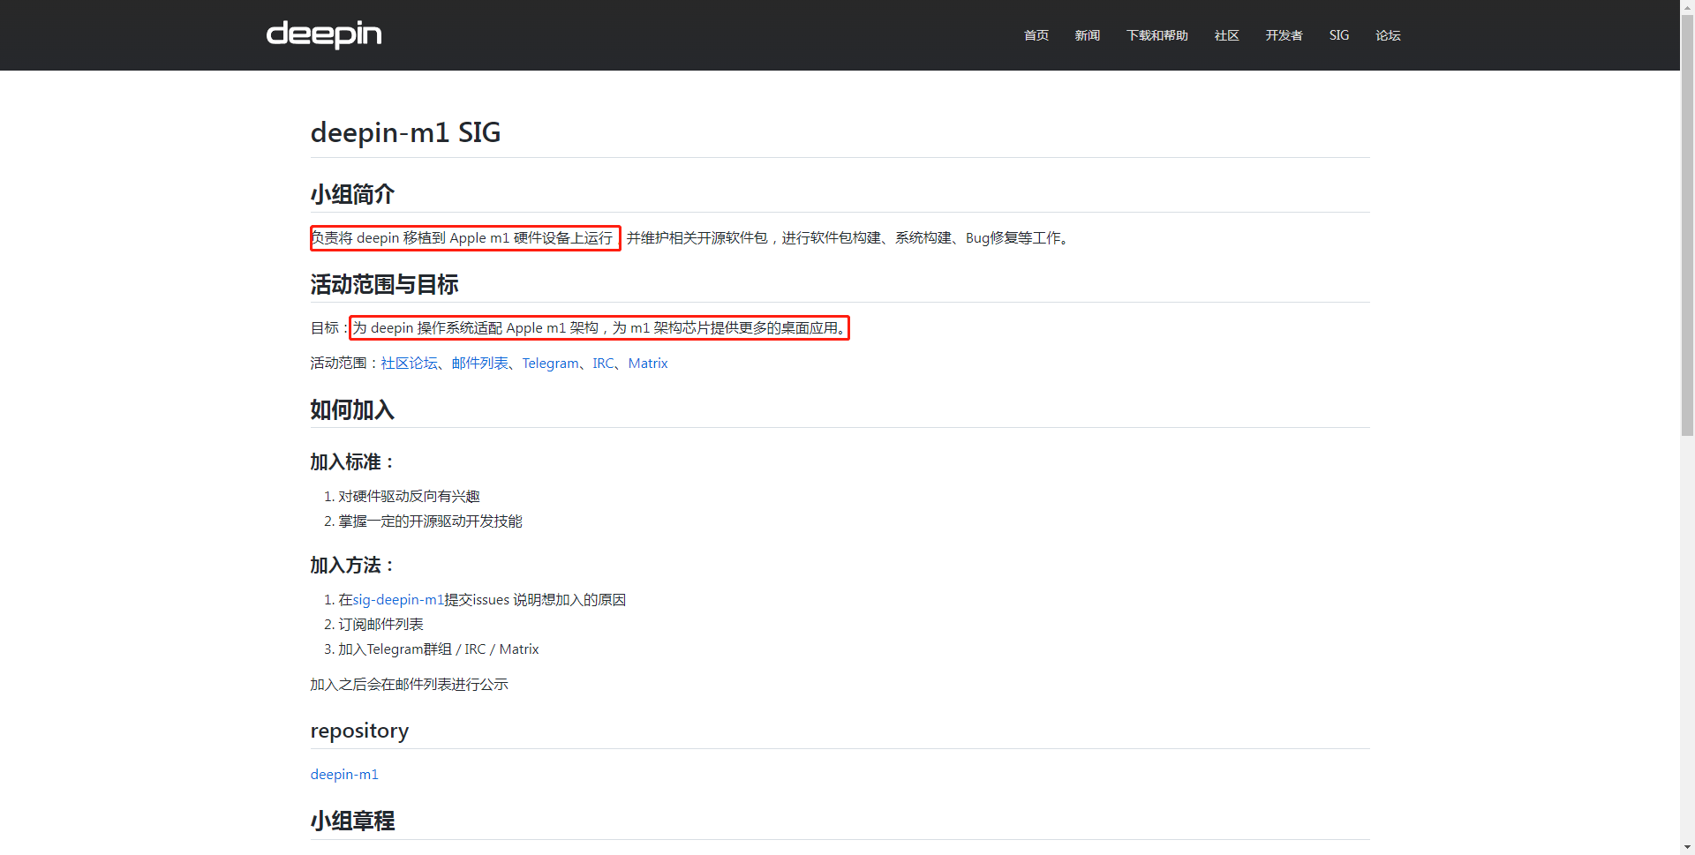Image resolution: width=1695 pixels, height=855 pixels.
Task: Click the 加入方法： subheading
Action: pos(352,566)
